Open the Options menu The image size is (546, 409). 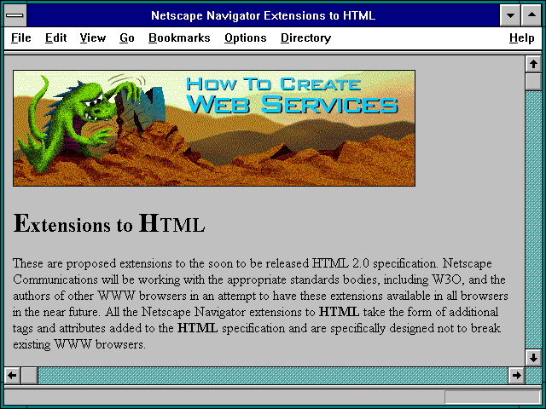pos(245,37)
